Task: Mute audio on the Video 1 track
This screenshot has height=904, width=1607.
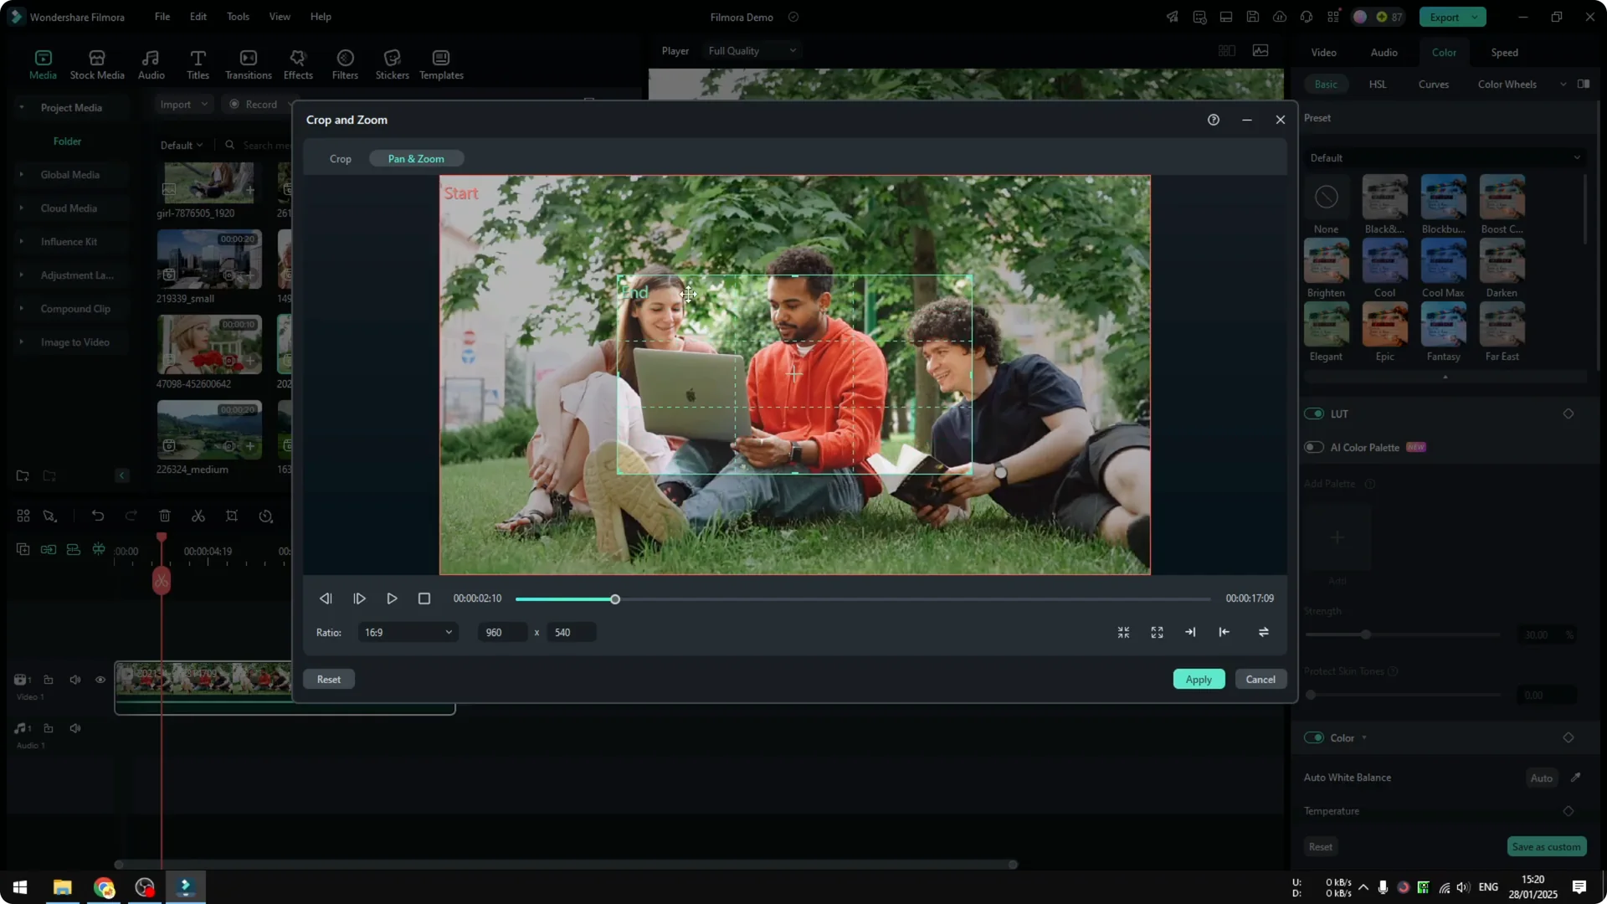Action: (x=75, y=680)
